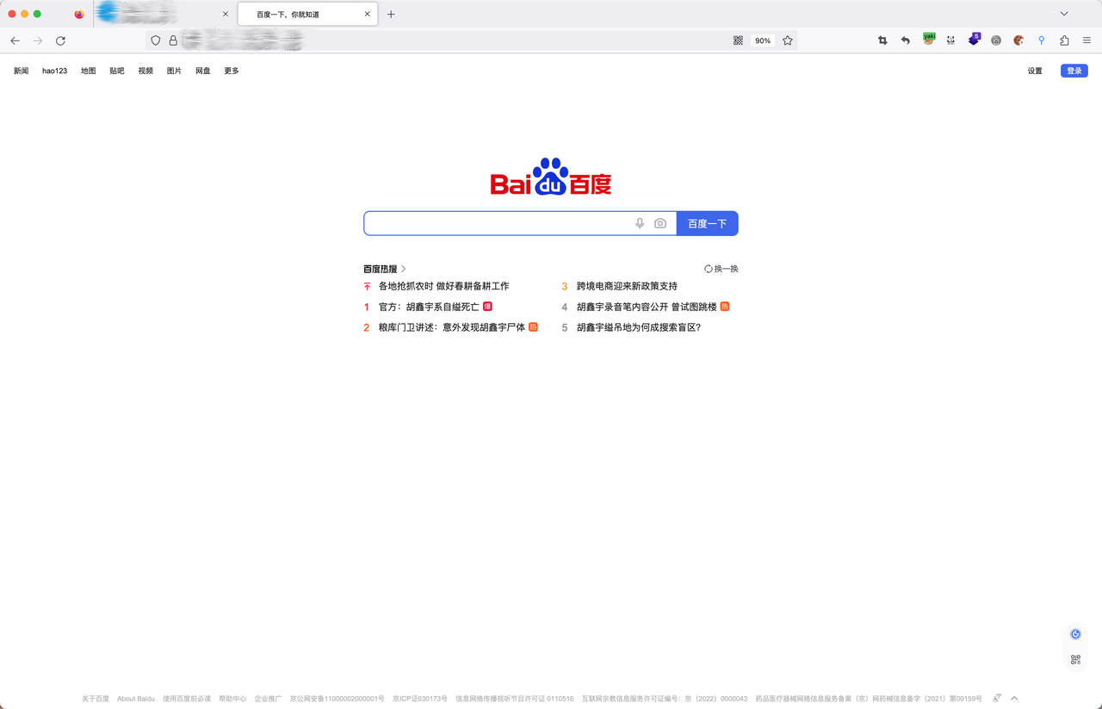The image size is (1102, 709).
Task: Bookmark this page with the star
Action: coord(788,40)
